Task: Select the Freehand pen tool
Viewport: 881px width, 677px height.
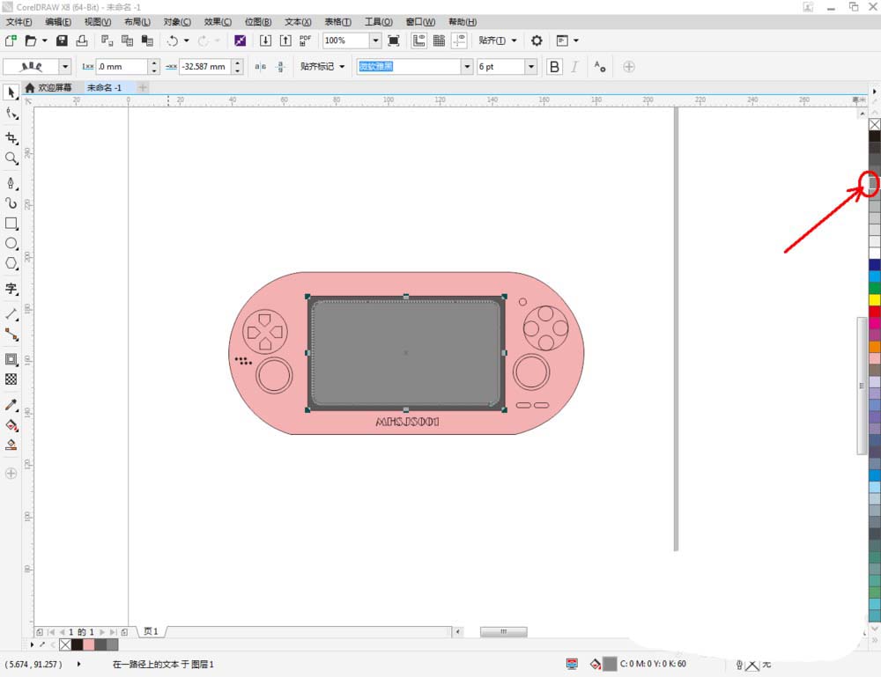Action: (x=11, y=183)
